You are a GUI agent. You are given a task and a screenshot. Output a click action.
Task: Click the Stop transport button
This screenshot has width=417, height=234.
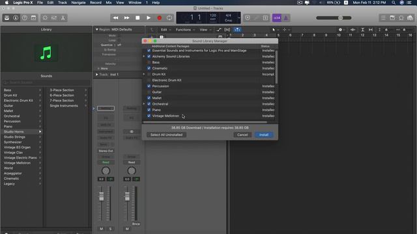[x=137, y=18]
